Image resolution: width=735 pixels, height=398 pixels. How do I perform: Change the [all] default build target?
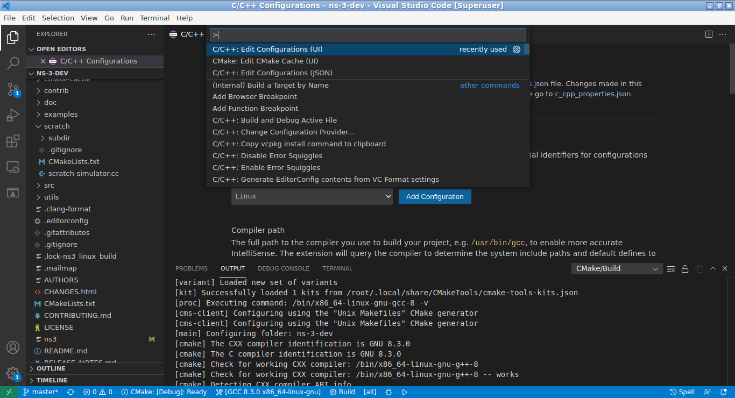click(x=370, y=392)
